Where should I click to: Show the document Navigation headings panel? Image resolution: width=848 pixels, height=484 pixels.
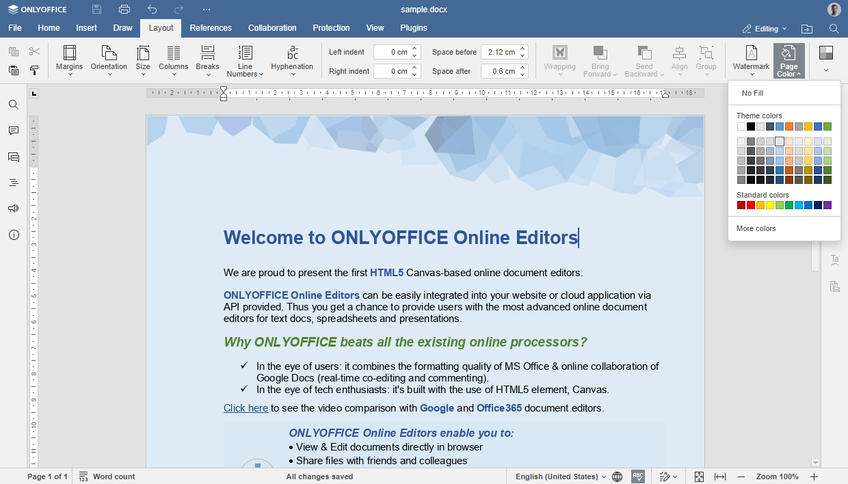pos(13,183)
